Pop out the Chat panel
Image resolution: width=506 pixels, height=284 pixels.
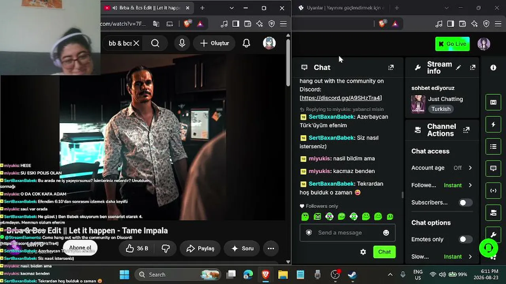tap(391, 67)
